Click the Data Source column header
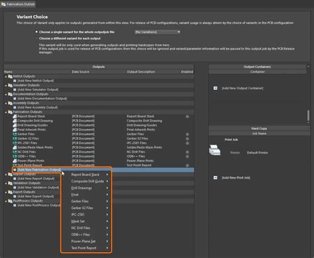 click(80, 71)
